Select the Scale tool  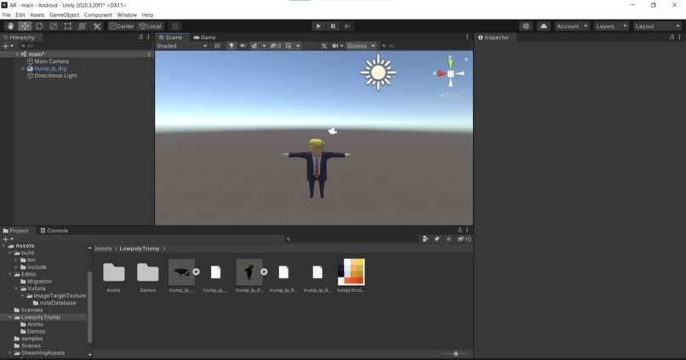(x=54, y=26)
